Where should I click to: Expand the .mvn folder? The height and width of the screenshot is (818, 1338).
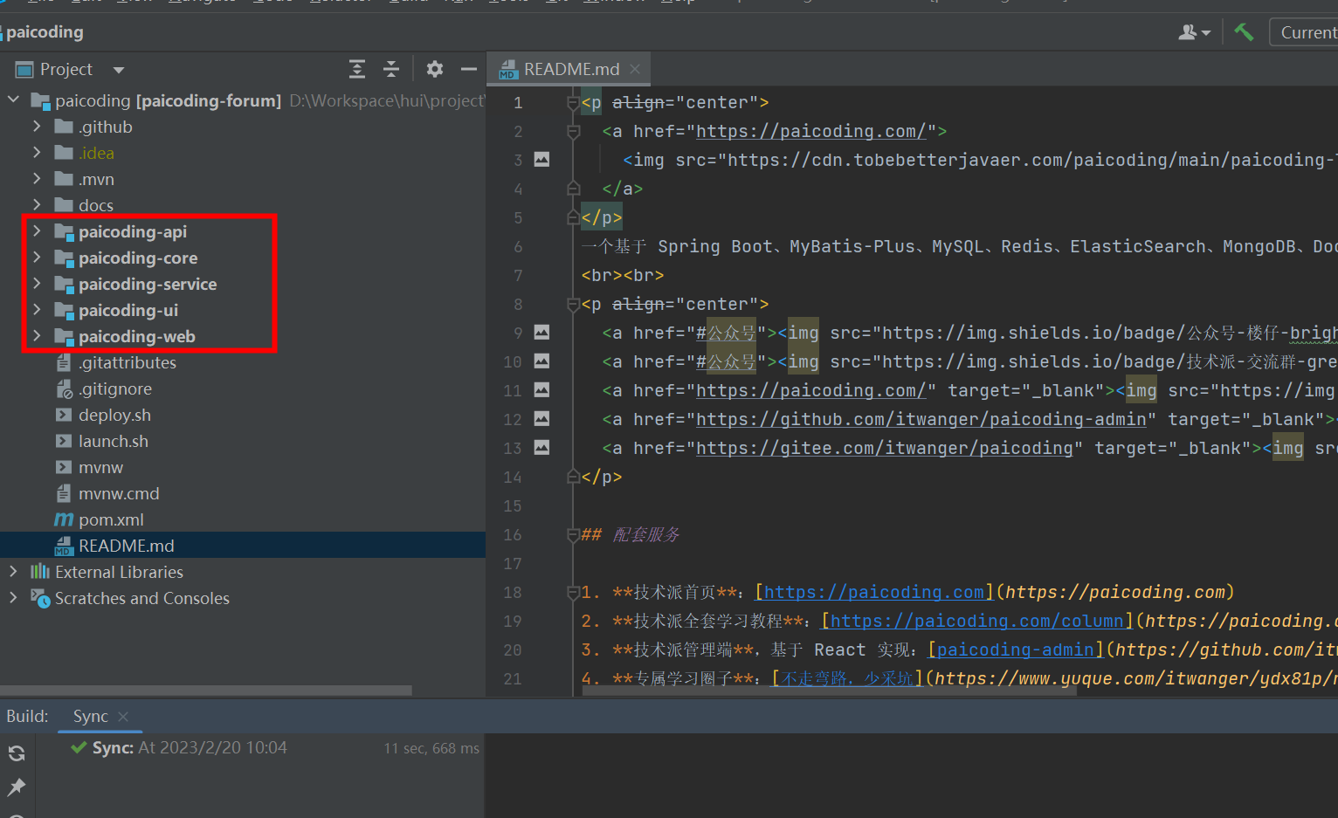coord(37,179)
